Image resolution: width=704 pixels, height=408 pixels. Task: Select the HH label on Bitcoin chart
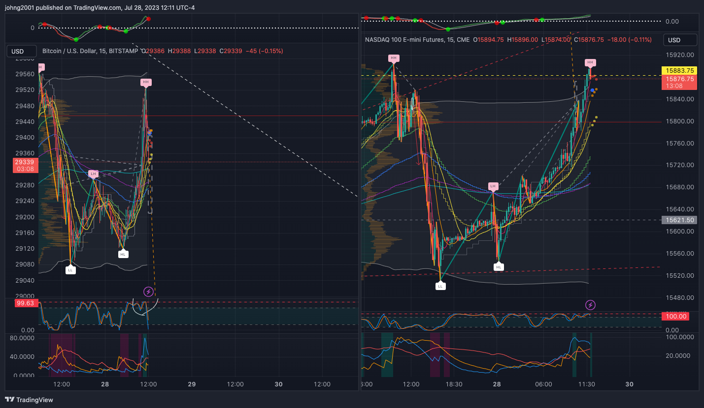145,82
